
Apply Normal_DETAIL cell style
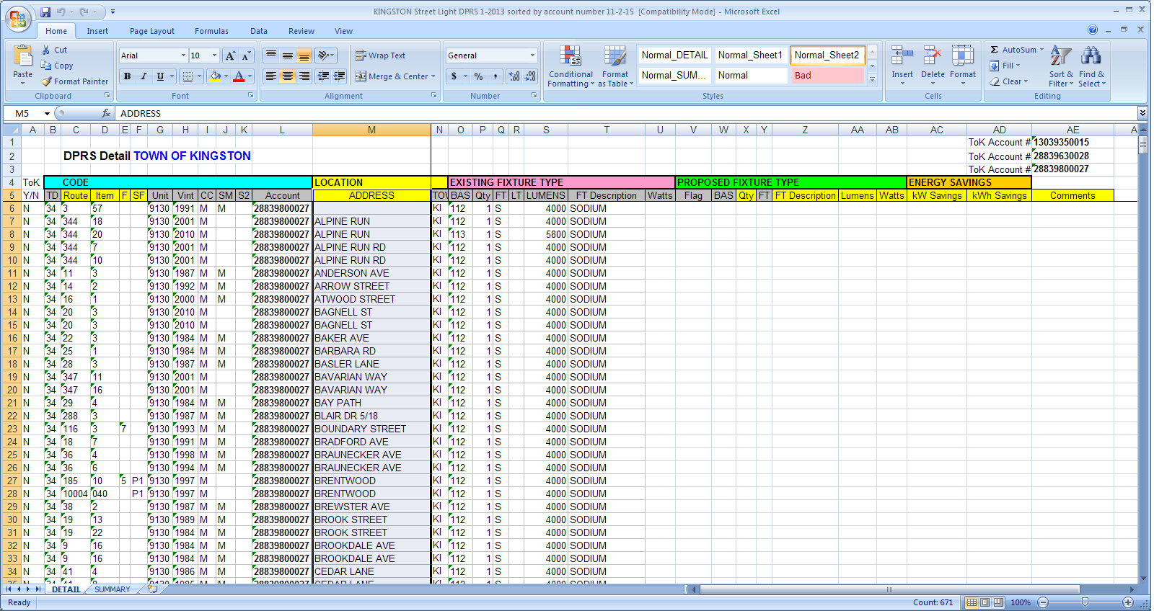coord(674,55)
